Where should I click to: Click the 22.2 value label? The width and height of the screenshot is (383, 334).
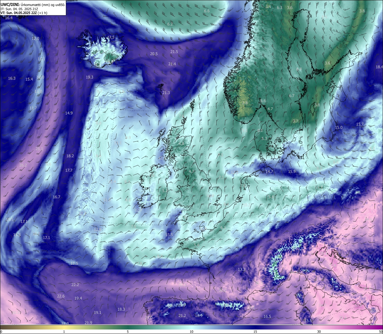[x=75, y=285]
